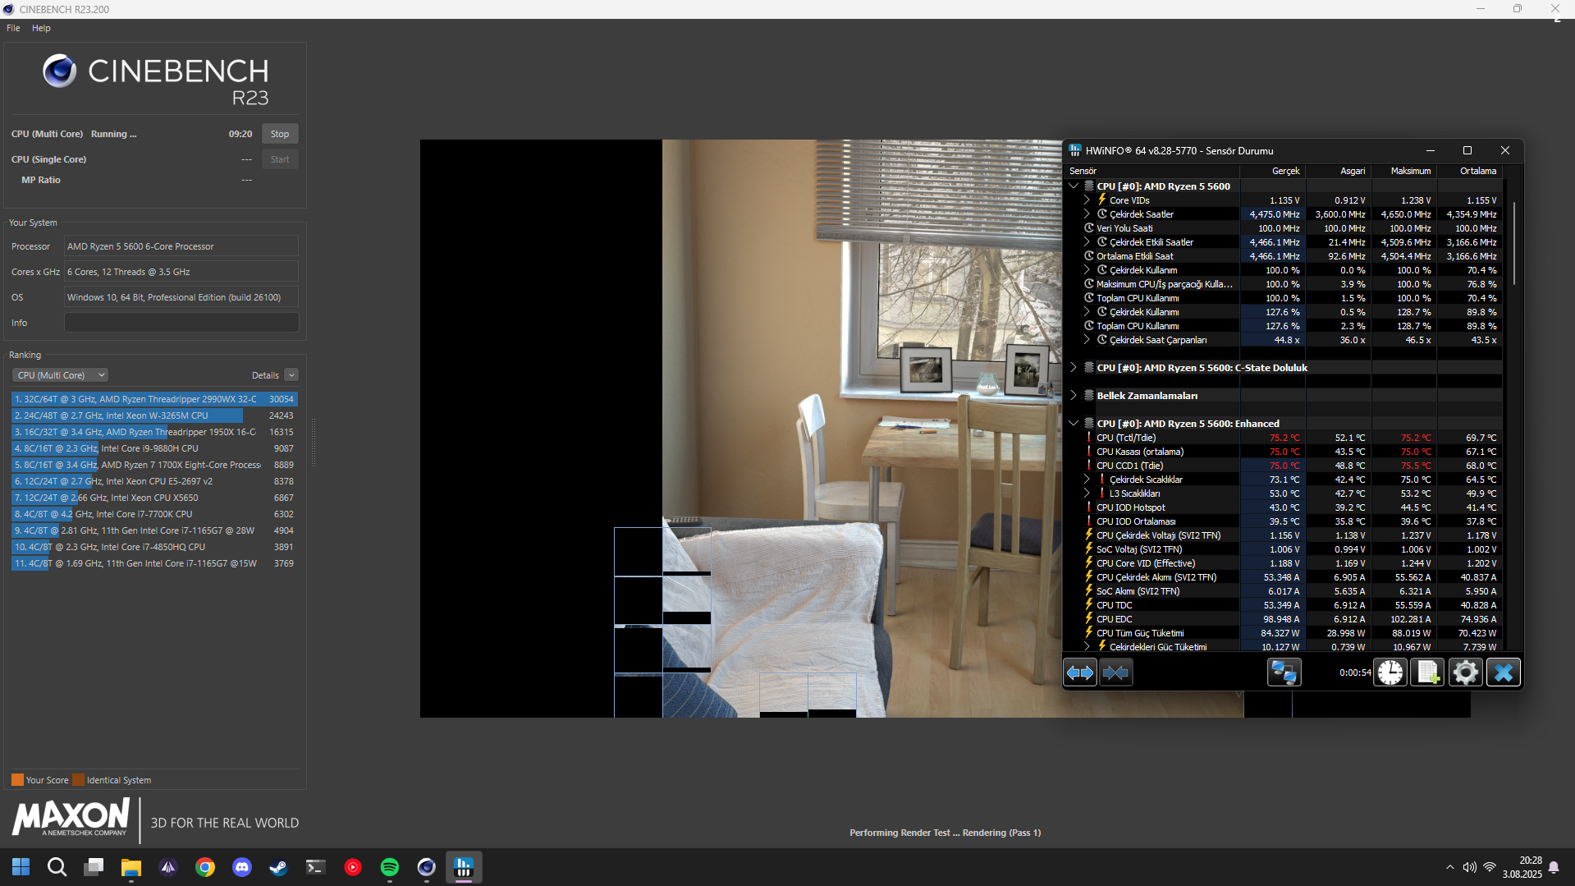Open Task View from taskbar
1575x886 pixels.
94,867
